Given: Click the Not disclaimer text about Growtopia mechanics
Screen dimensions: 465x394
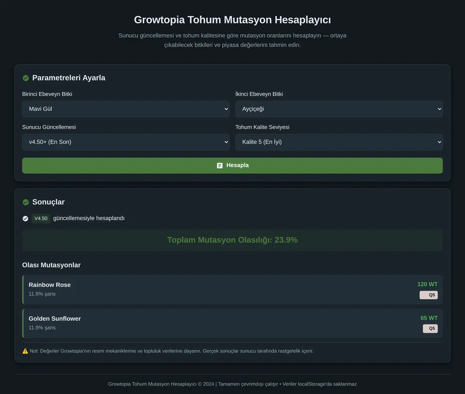Looking at the screenshot, I should [x=172, y=351].
